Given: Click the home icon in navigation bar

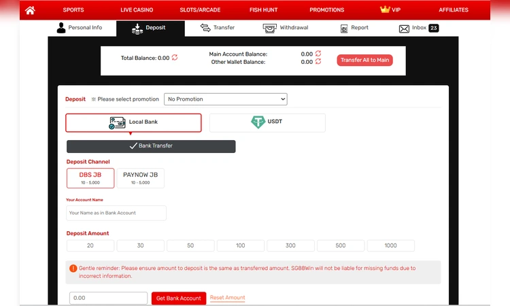Looking at the screenshot, I should coord(30,10).
